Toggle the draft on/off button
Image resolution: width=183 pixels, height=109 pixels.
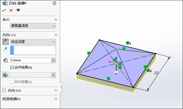point(5,75)
